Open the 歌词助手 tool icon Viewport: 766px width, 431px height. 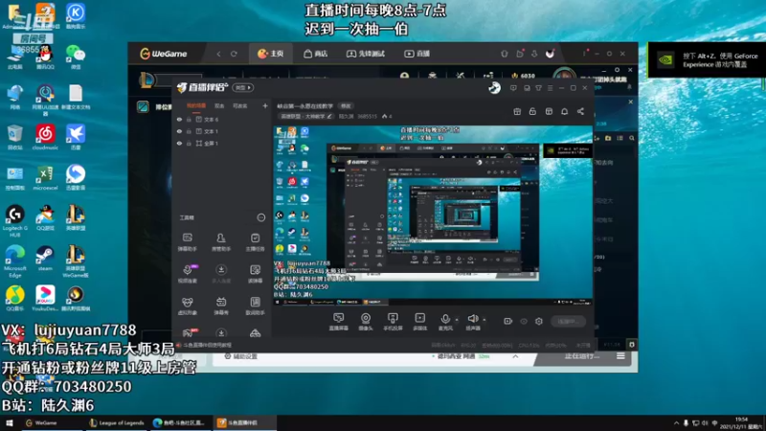[x=255, y=306]
